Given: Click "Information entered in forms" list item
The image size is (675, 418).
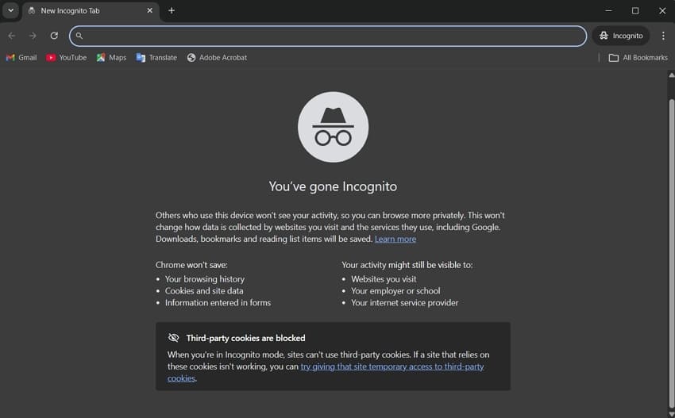Looking at the screenshot, I should click(218, 303).
